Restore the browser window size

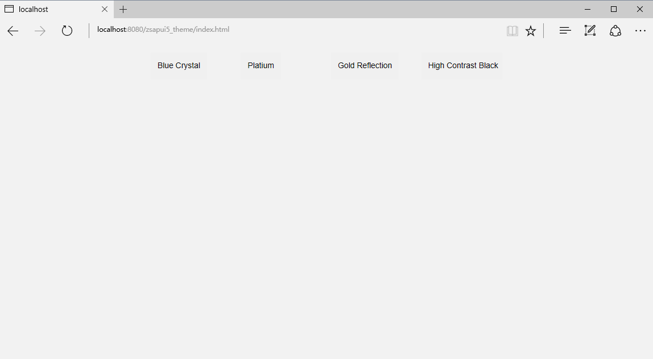[x=613, y=9]
